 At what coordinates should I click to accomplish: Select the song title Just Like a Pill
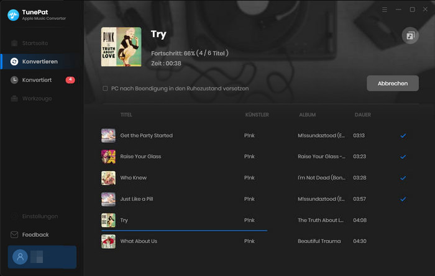(x=137, y=198)
